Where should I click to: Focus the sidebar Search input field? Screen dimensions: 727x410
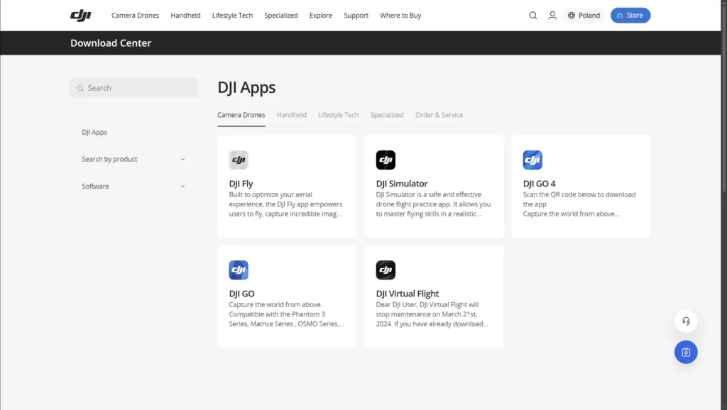point(134,88)
